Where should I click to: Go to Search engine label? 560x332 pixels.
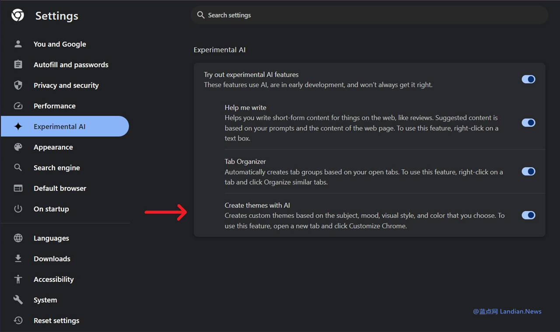57,168
